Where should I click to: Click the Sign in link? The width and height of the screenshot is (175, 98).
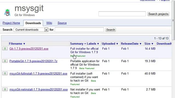click(165, 1)
